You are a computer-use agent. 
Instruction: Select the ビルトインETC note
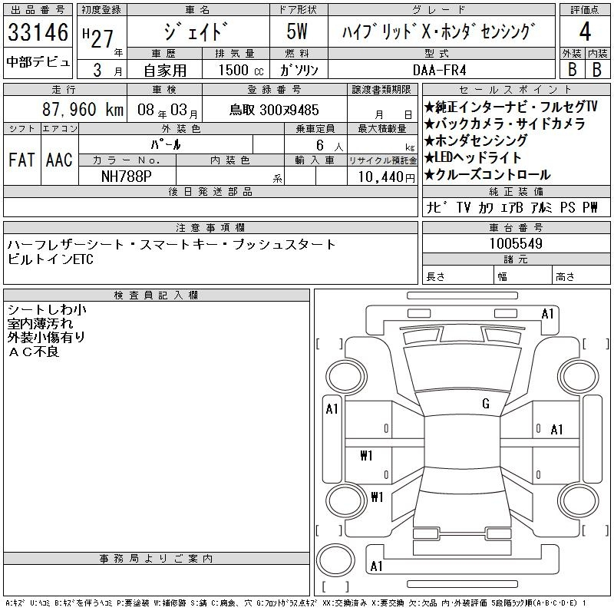point(51,259)
